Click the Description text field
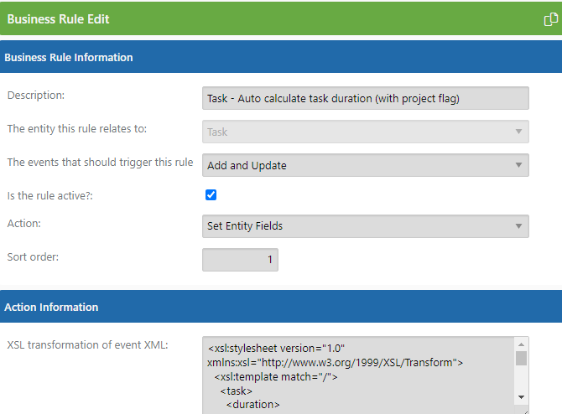The image size is (562, 414). [365, 98]
